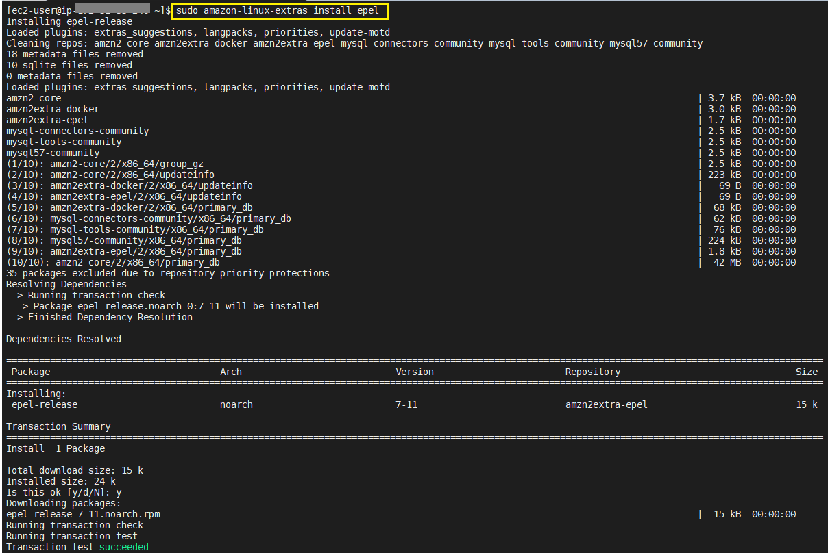The height and width of the screenshot is (553, 828).
Task: Select the noarch architecture value
Action: [x=236, y=404]
